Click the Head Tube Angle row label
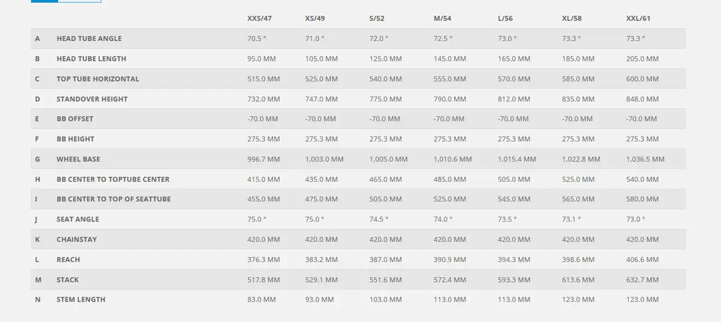 pyautogui.click(x=89, y=39)
